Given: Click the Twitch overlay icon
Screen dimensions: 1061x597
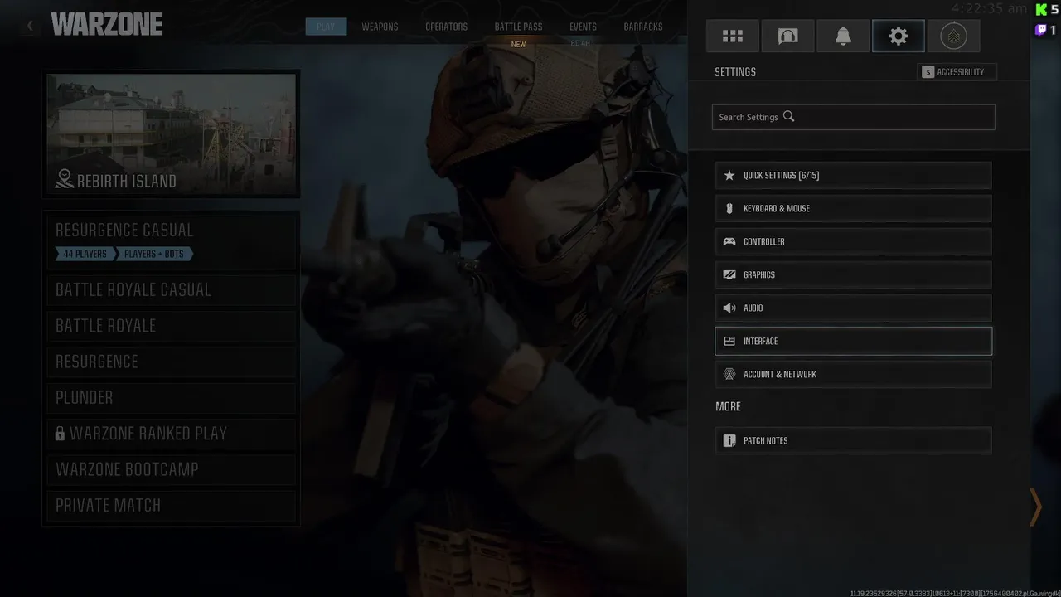Looking at the screenshot, I should coord(1041,30).
